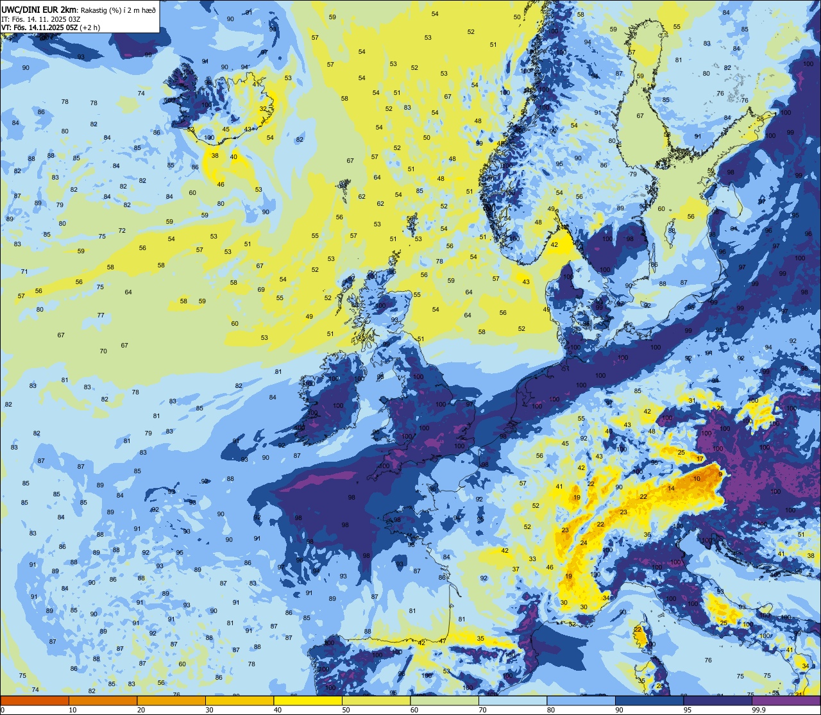Image resolution: width=821 pixels, height=715 pixels.
Task: Select the humidity value '77' over the Atlantic
Action: click(101, 315)
